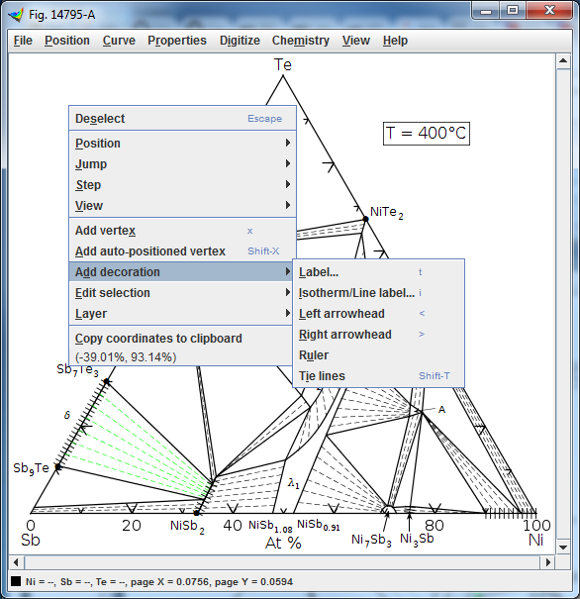Choose Deselect in context menu
Viewport: 580px width, 599px height.
tap(182, 119)
